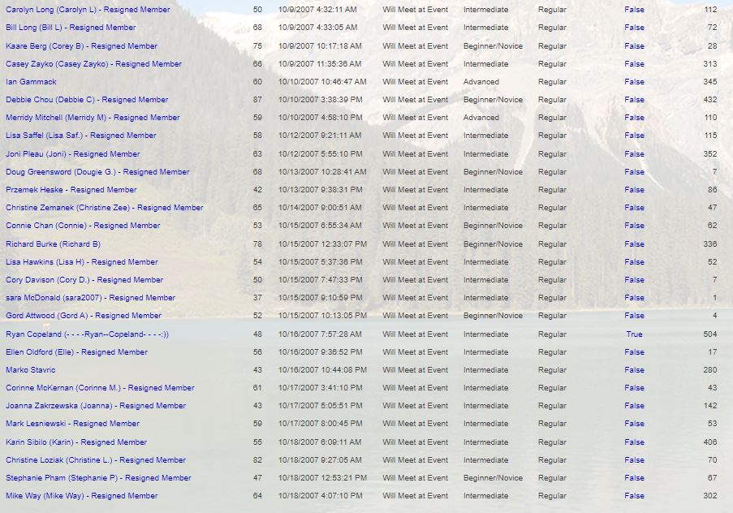Click the Connie Chan name link
The height and width of the screenshot is (513, 733).
pyautogui.click(x=83, y=226)
